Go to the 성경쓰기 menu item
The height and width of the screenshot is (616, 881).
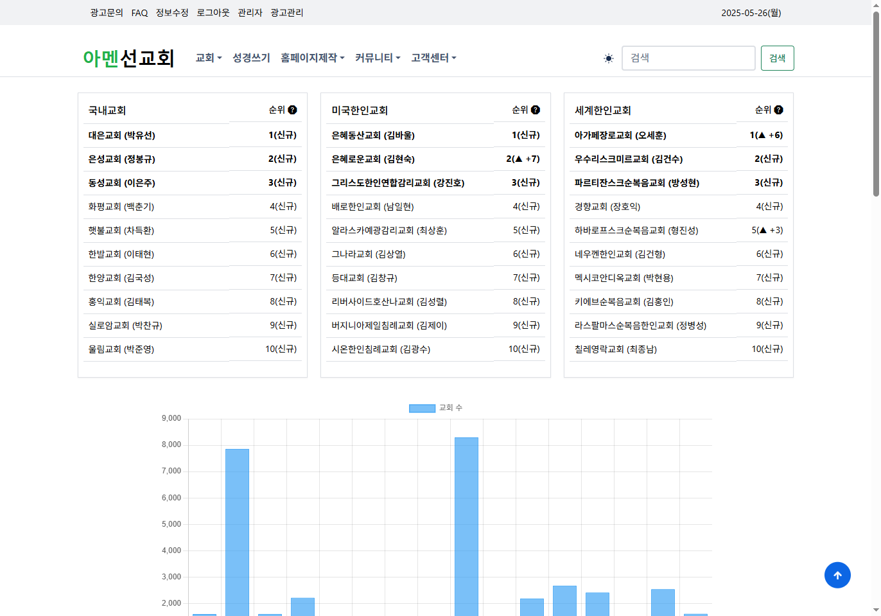point(251,58)
